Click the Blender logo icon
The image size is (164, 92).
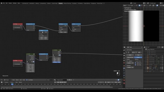coord(2,3)
